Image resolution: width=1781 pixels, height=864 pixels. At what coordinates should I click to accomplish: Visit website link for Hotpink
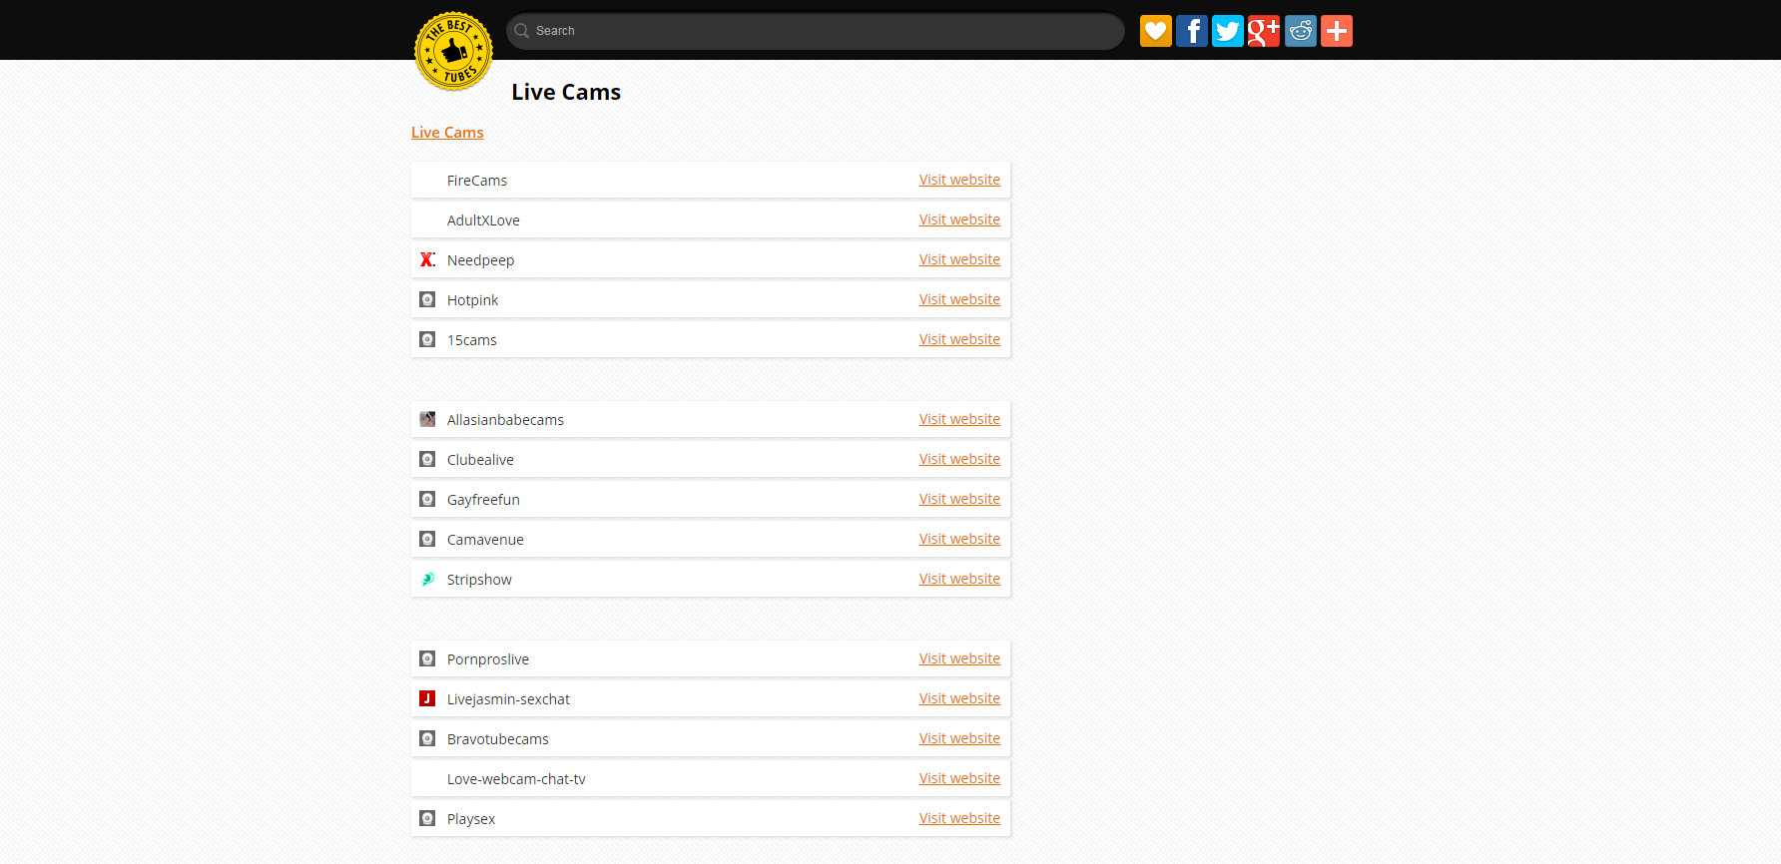click(x=959, y=299)
